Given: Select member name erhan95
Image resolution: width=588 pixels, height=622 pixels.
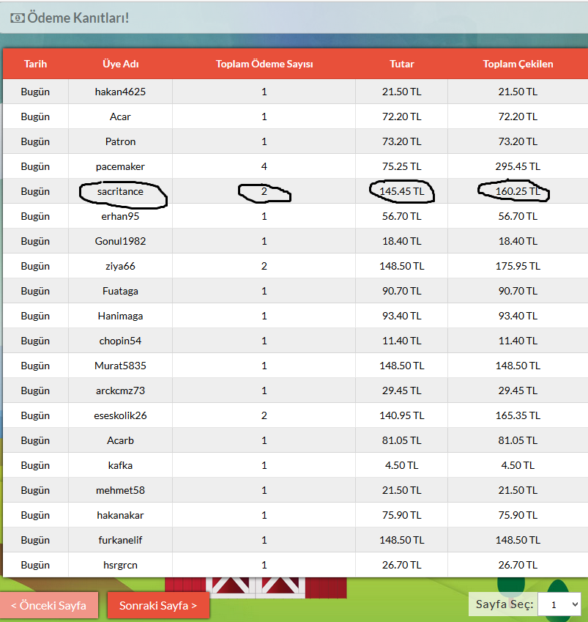Looking at the screenshot, I should coord(120,216).
